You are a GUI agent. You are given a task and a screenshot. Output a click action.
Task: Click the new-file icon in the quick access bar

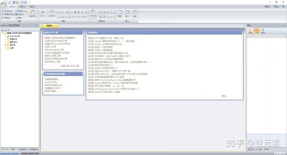coord(9,2)
